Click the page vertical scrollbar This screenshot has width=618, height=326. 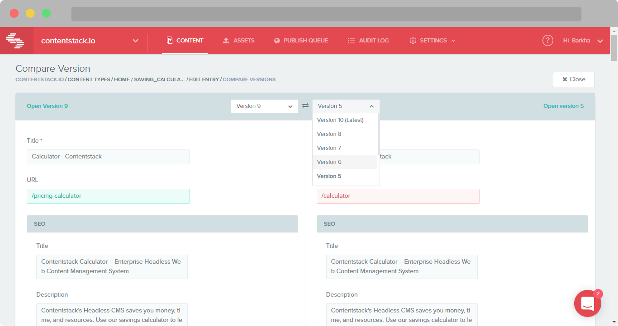point(614,47)
